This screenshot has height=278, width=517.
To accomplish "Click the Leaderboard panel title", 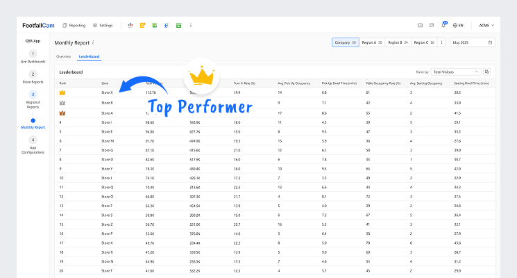I will click(x=71, y=72).
